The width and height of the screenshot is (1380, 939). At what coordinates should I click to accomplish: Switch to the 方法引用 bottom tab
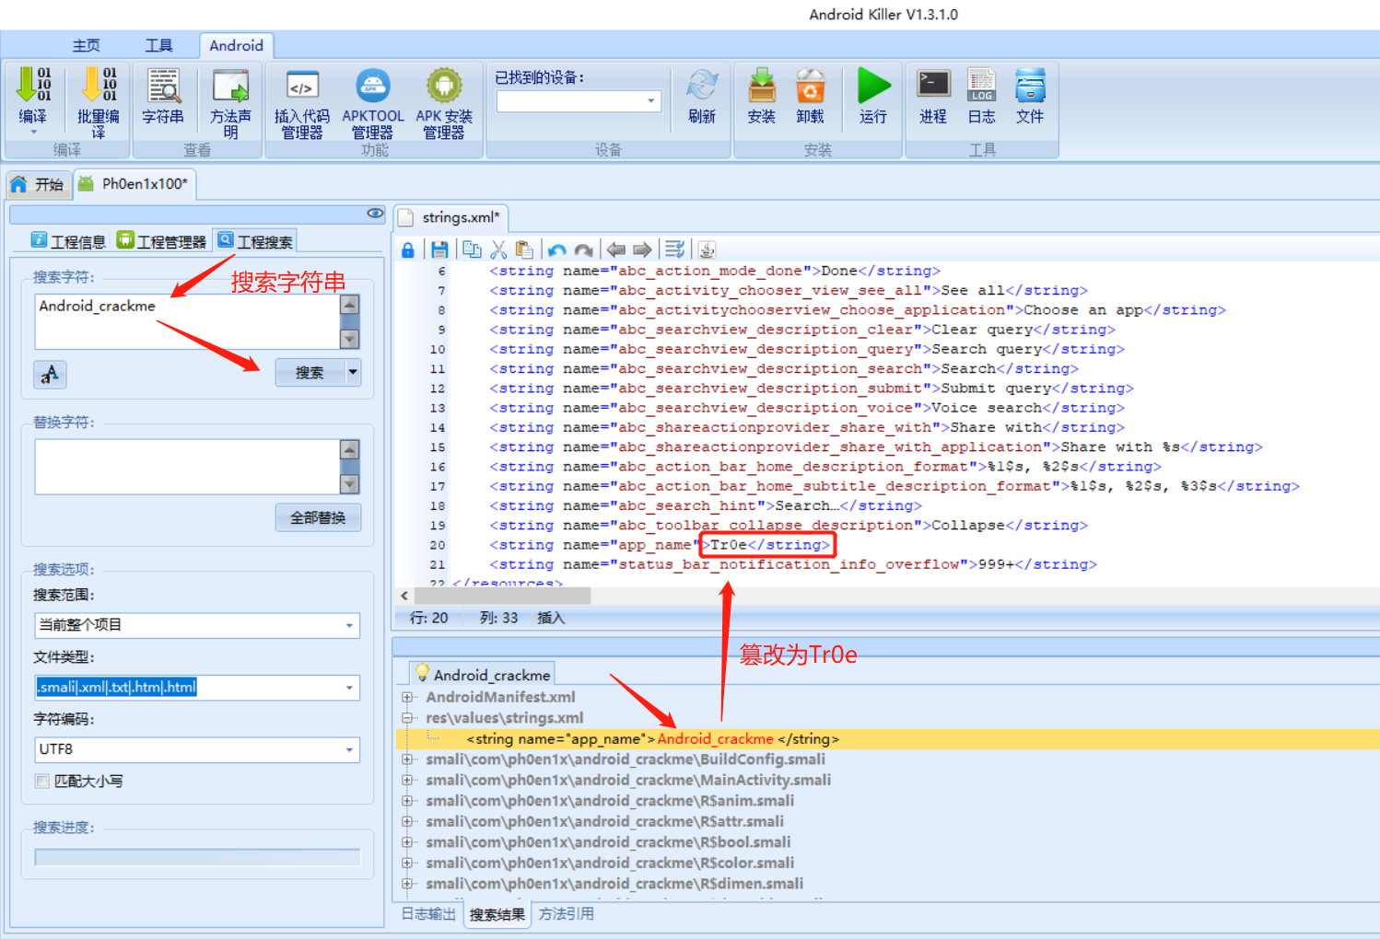(567, 914)
